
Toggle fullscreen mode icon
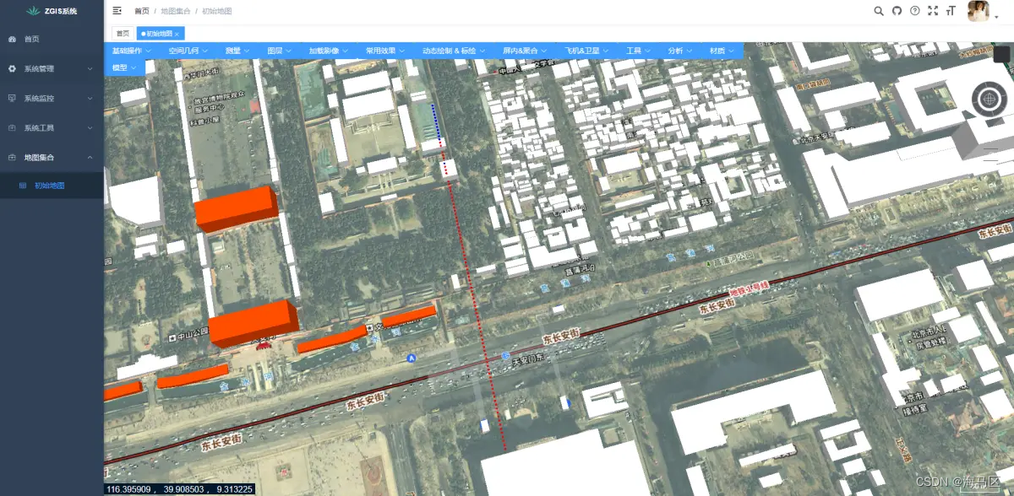point(933,11)
